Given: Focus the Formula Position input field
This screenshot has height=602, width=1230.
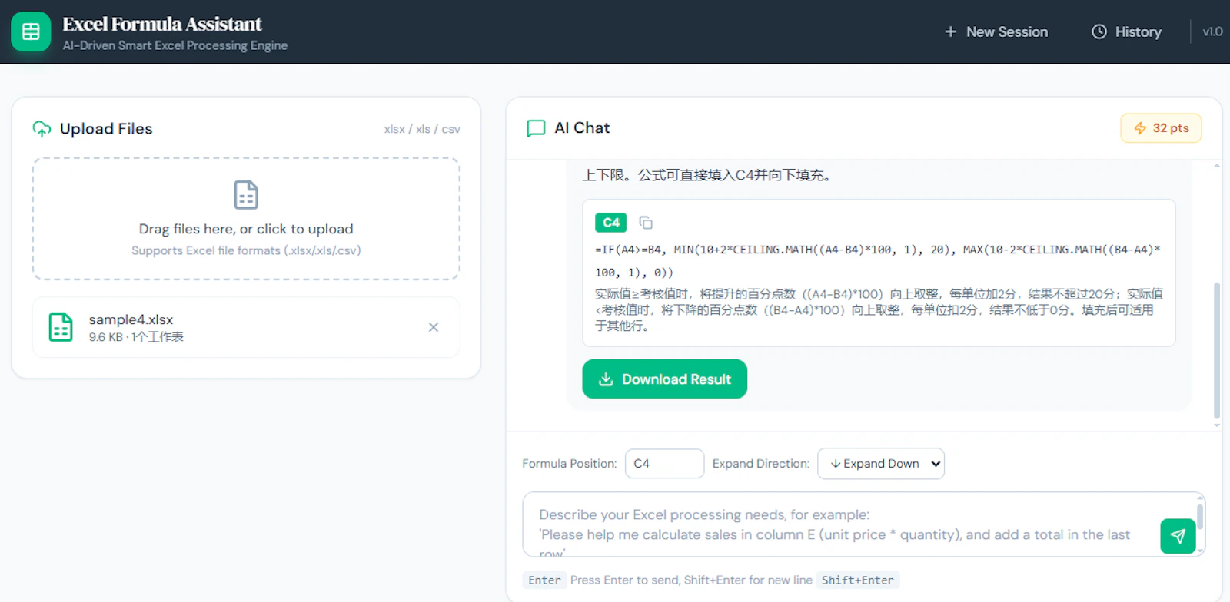Looking at the screenshot, I should (664, 464).
